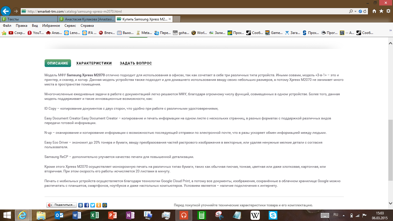The height and width of the screenshot is (221, 393).
Task: Share the page via Mail.ru icon
Action: pos(105,205)
